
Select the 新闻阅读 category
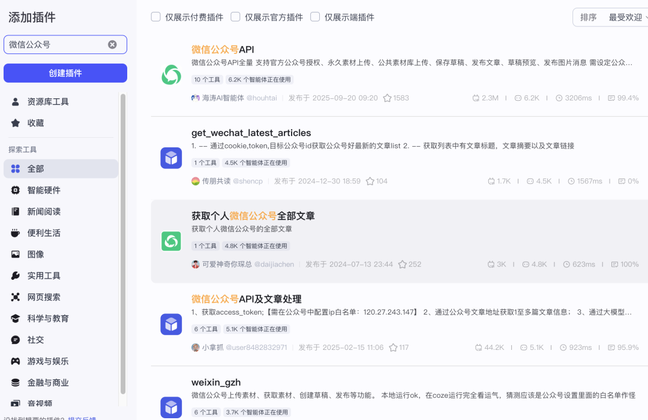click(x=61, y=211)
